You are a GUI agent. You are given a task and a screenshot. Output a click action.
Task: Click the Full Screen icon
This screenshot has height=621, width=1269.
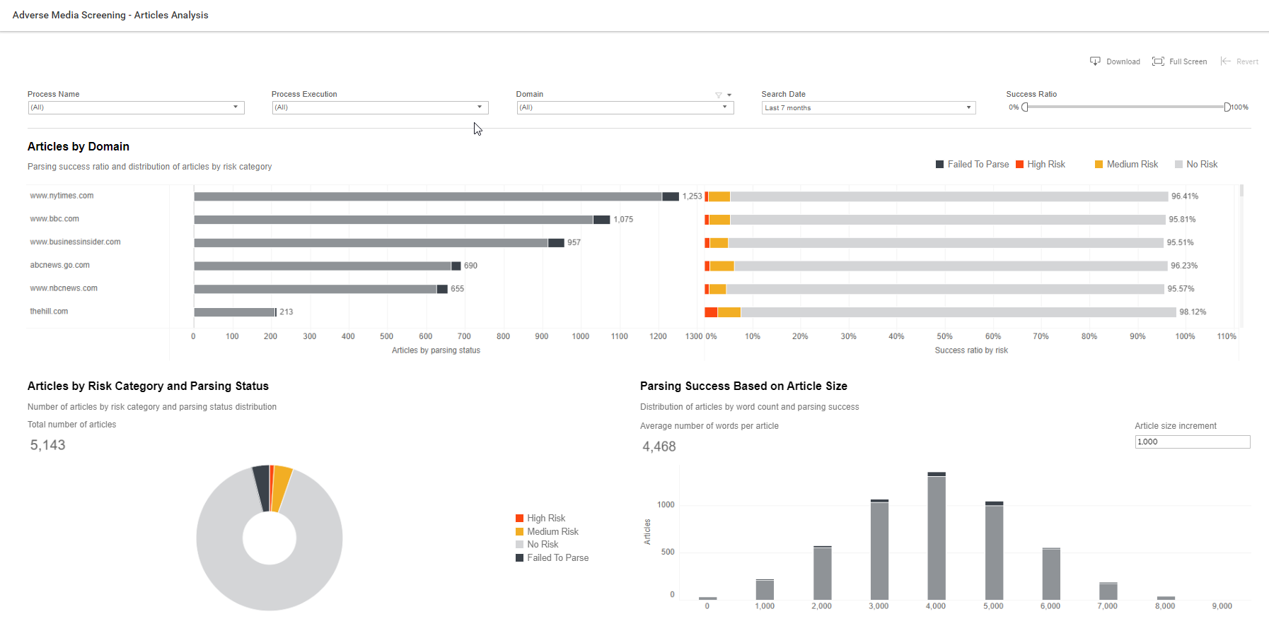[x=1158, y=61]
